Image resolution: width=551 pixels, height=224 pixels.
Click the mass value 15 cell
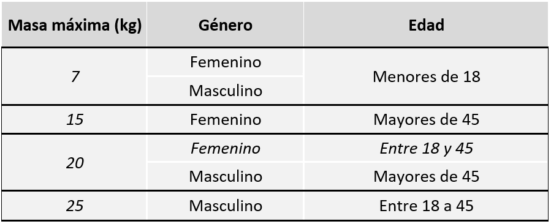[x=75, y=119]
